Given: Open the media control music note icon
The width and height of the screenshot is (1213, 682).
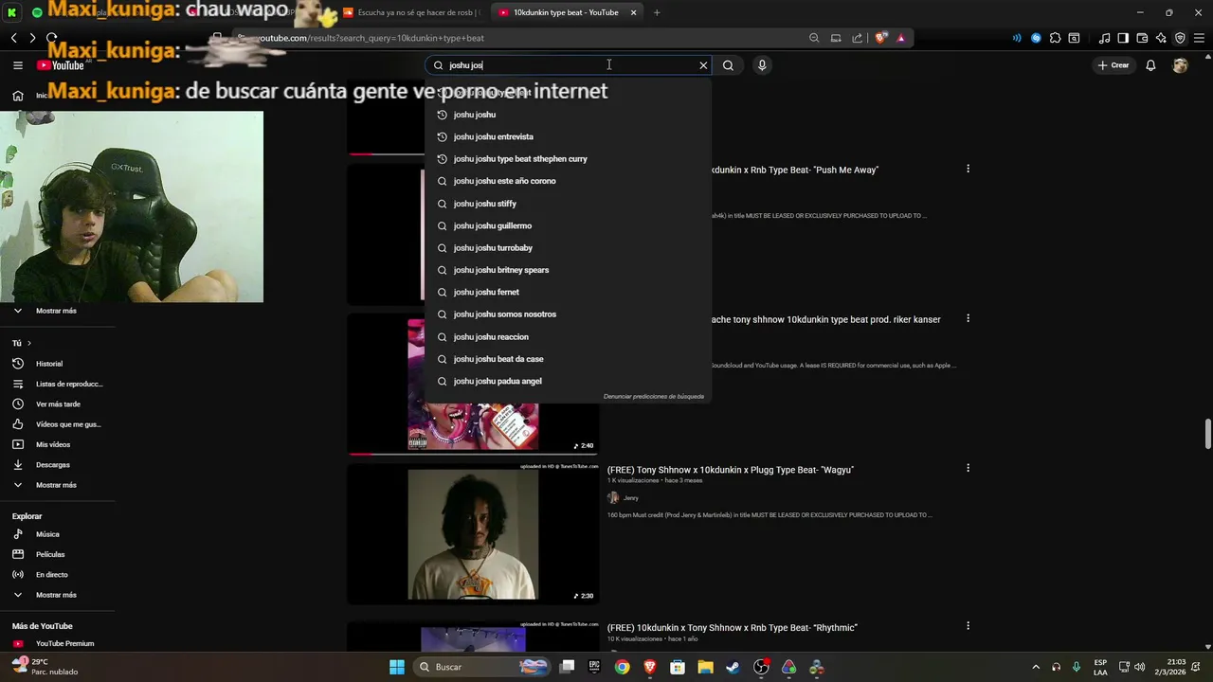Looking at the screenshot, I should [1104, 38].
